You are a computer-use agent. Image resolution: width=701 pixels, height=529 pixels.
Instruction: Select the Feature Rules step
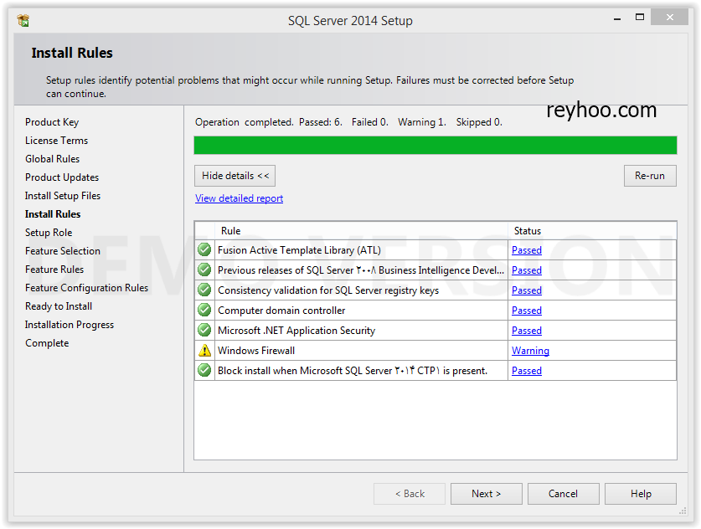click(54, 270)
